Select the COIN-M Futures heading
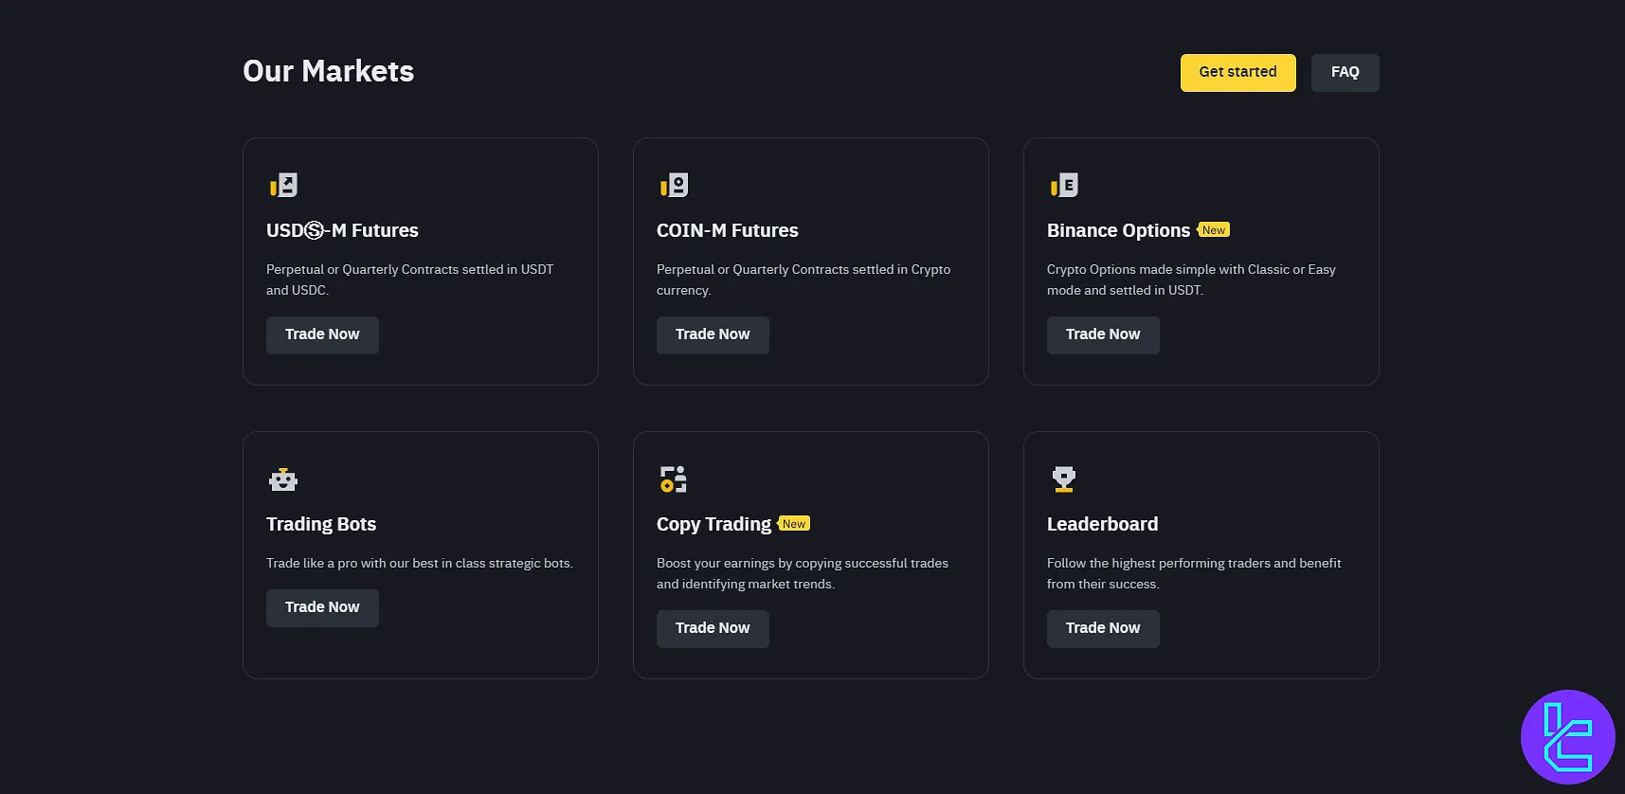 [728, 230]
